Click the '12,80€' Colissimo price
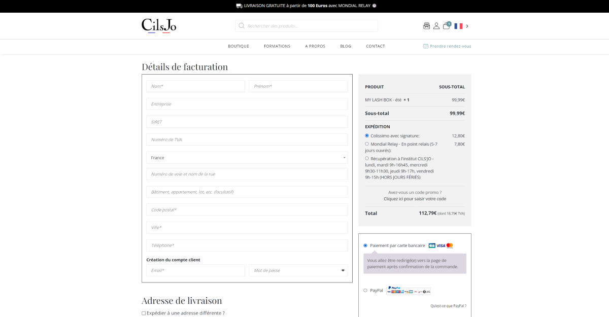 (x=458, y=136)
